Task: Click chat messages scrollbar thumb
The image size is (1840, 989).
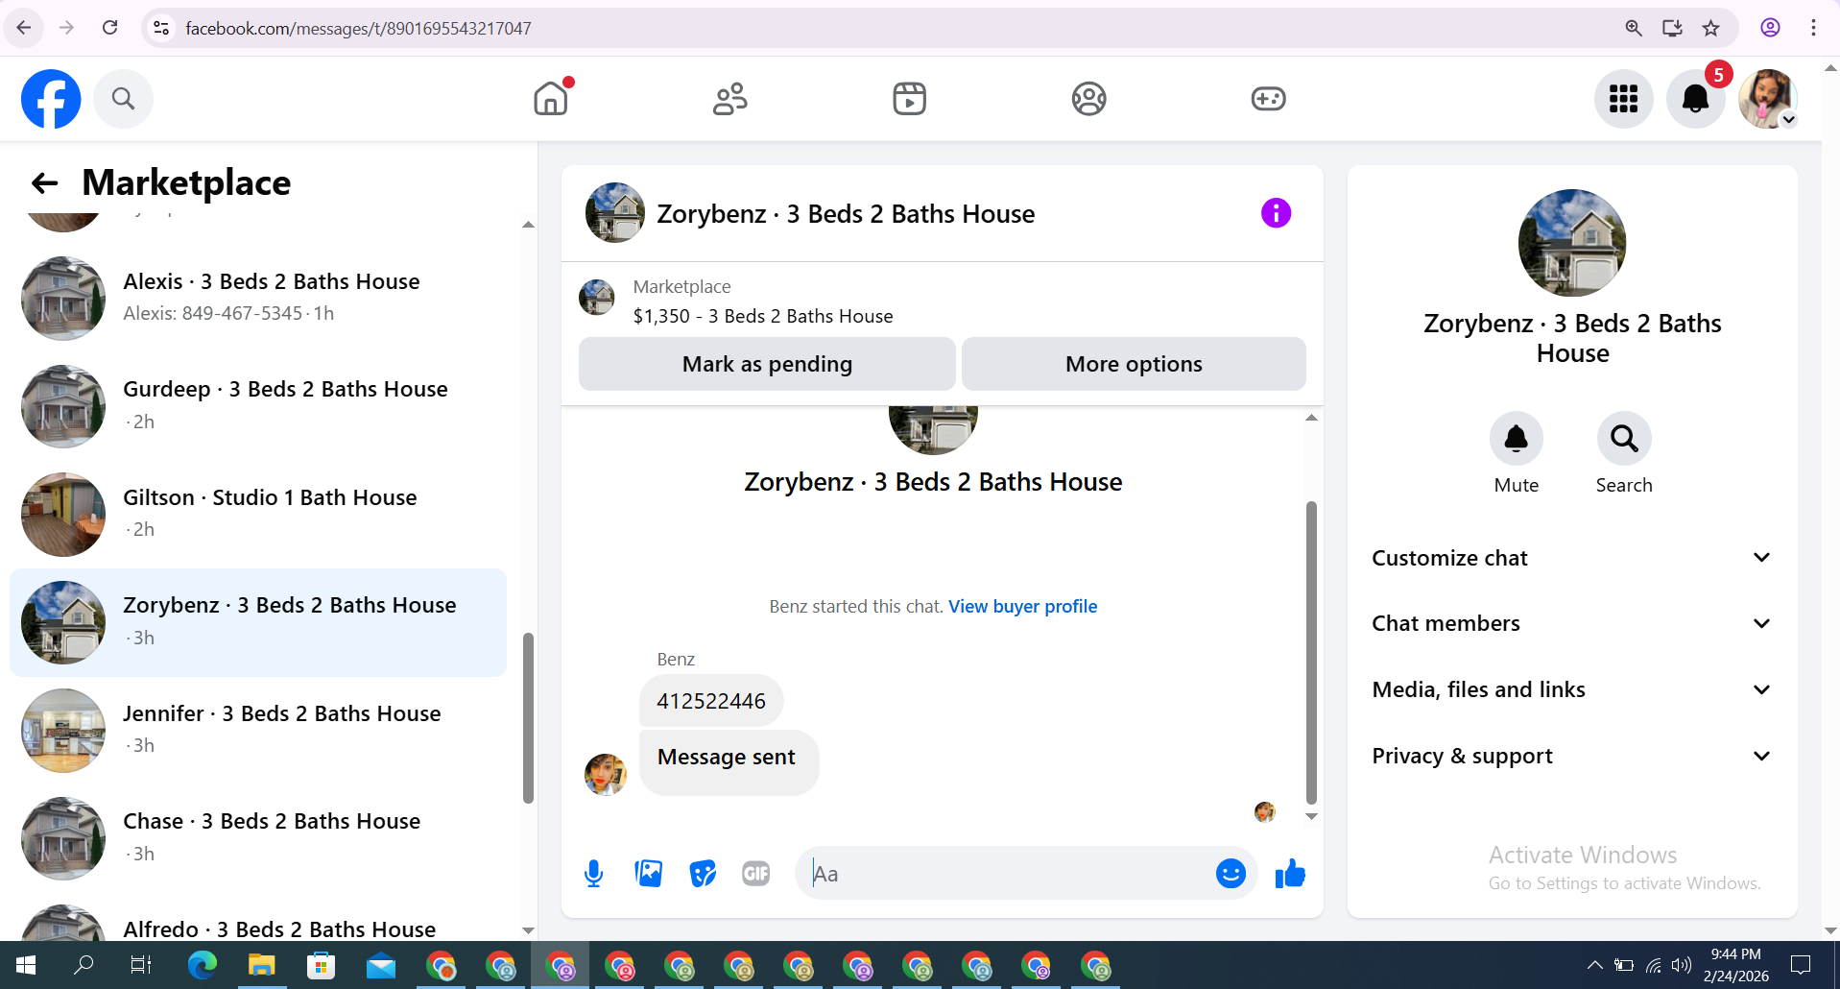Action: tap(1311, 653)
